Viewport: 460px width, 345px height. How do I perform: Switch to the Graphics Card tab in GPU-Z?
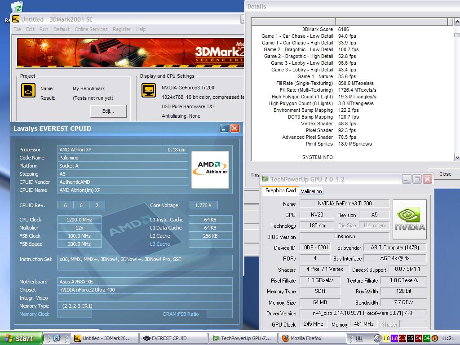280,190
